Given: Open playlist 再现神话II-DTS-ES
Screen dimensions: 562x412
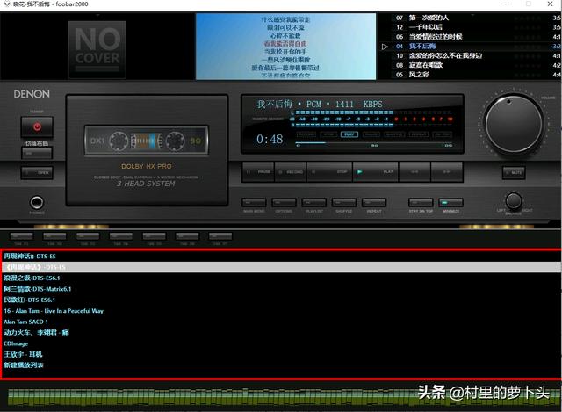Looking at the screenshot, I should coord(281,256).
